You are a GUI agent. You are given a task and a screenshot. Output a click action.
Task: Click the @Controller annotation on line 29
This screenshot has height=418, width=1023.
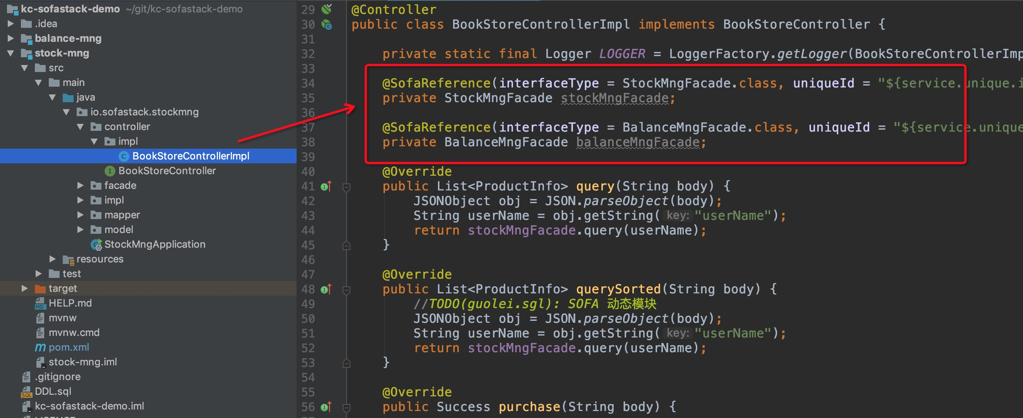pyautogui.click(x=393, y=10)
